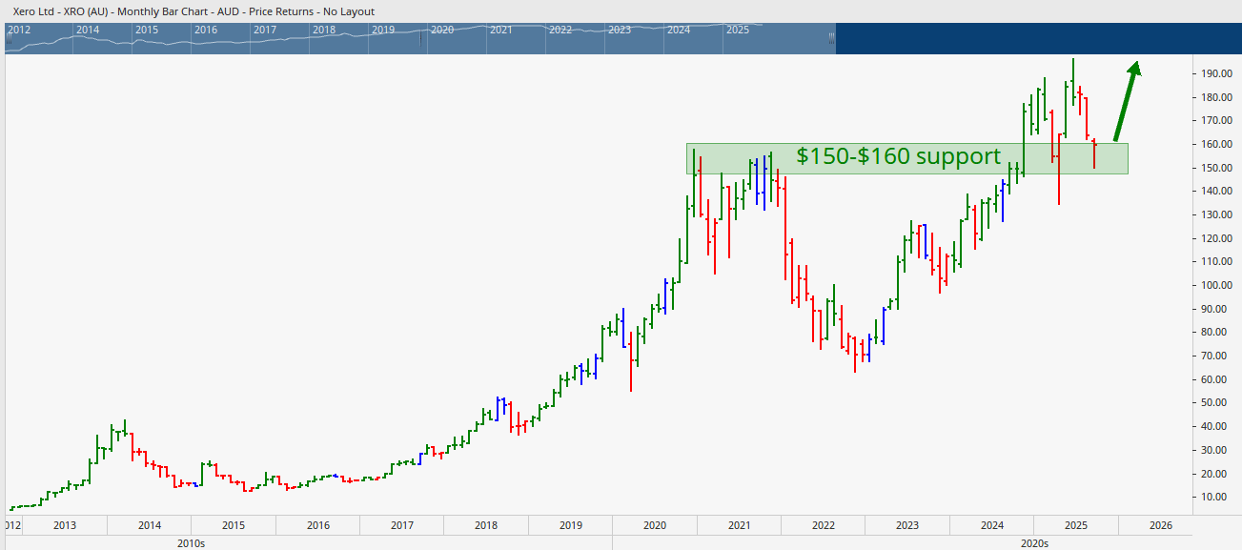
Task: Grab the right range handle of the navigator strip
Action: pos(831,38)
